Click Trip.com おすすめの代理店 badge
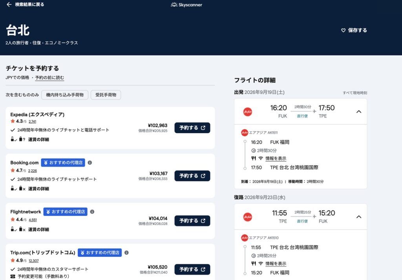This screenshot has height=280, width=402. click(x=100, y=253)
